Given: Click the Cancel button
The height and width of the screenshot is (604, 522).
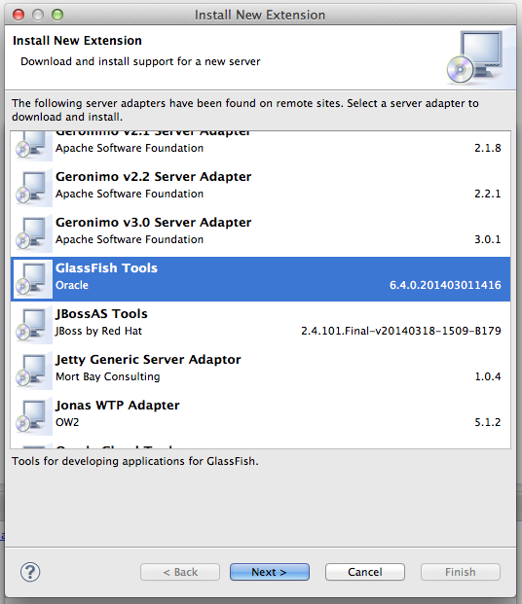Looking at the screenshot, I should [x=365, y=572].
